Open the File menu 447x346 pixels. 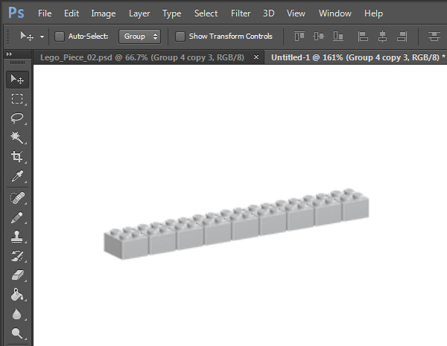(45, 13)
